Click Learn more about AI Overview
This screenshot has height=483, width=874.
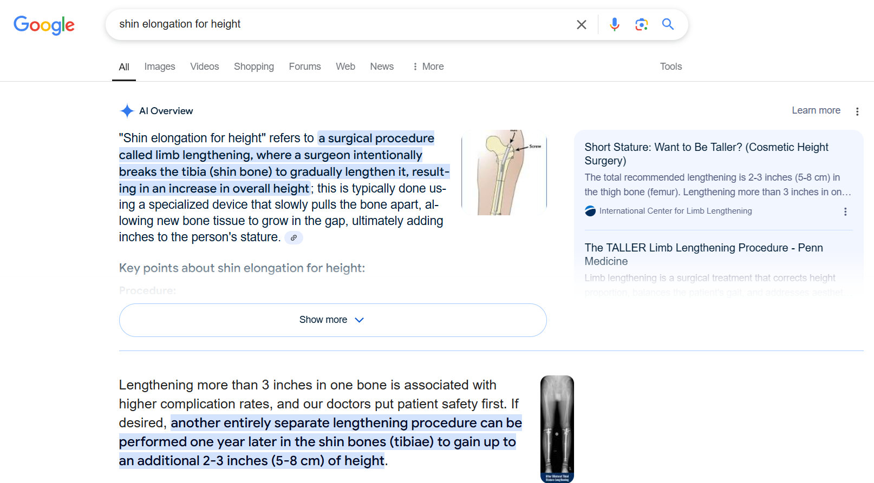816,110
